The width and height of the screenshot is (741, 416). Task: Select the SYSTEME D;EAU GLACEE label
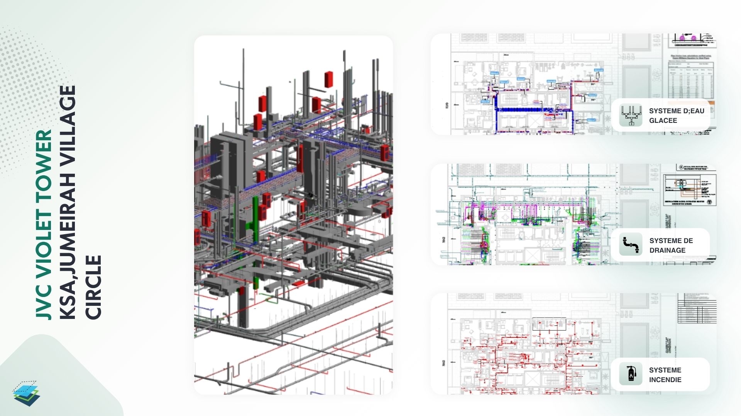677,116
